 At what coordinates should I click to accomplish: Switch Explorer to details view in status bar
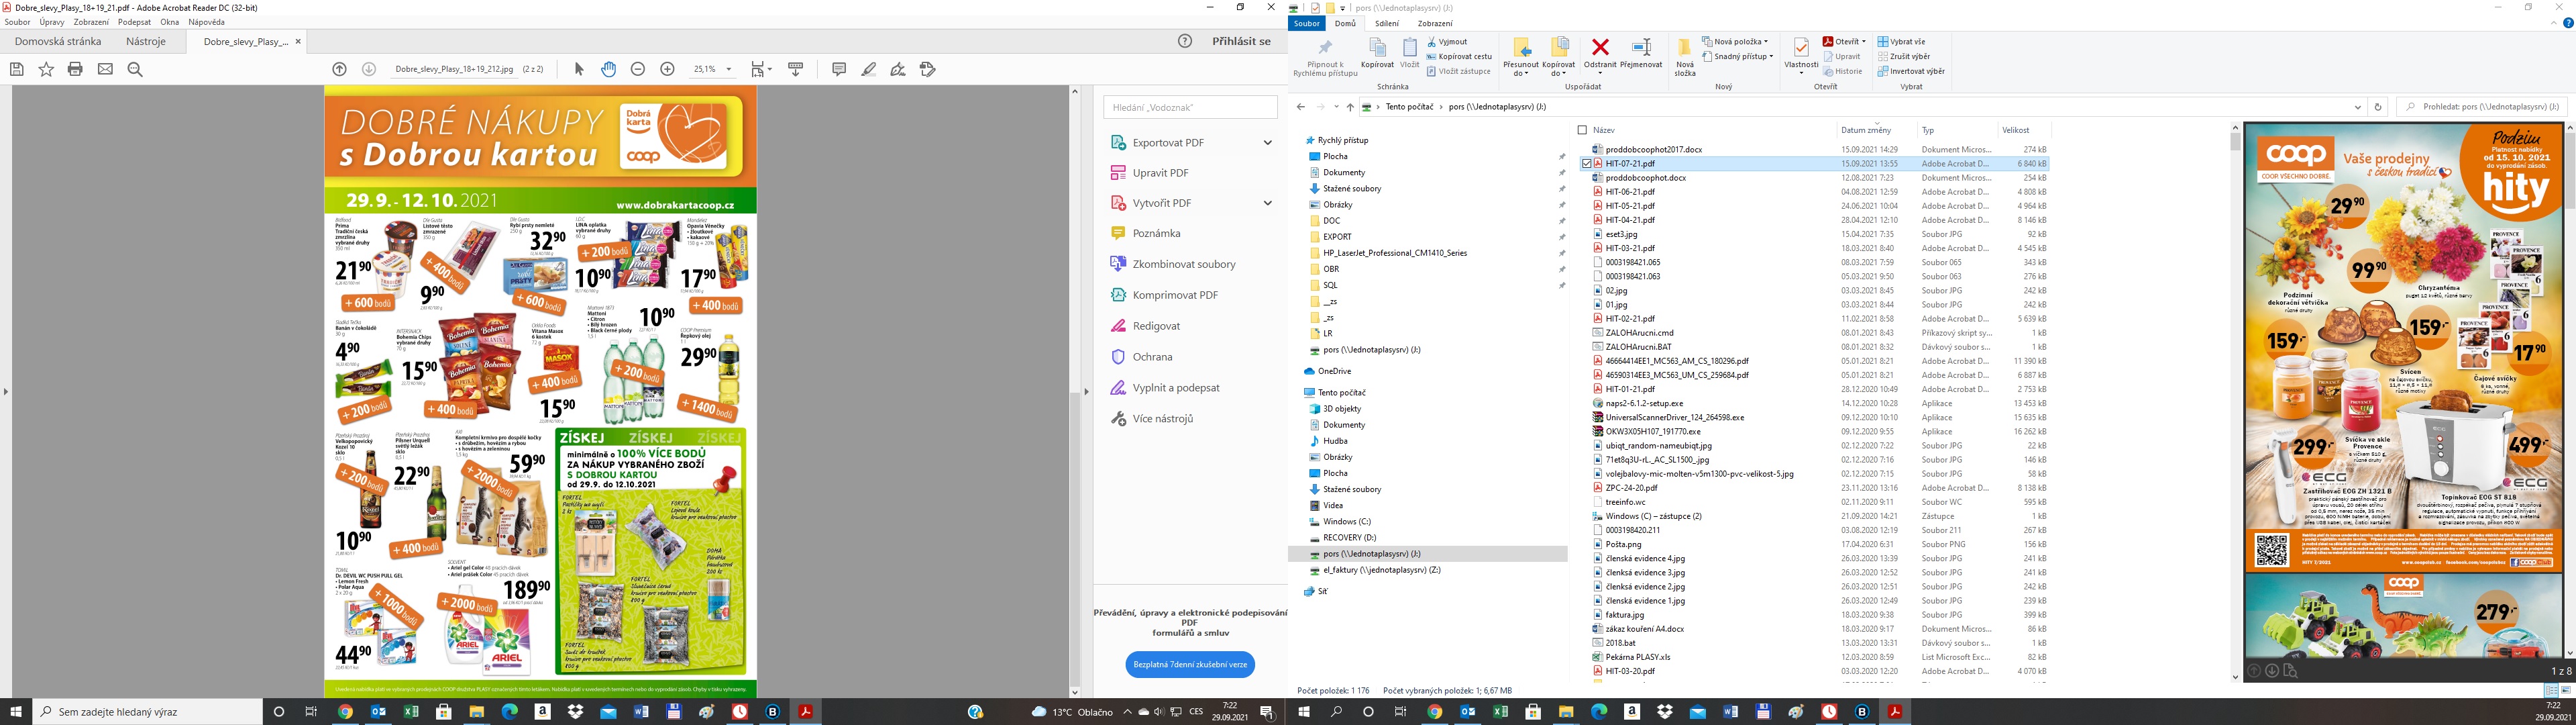tap(2551, 691)
